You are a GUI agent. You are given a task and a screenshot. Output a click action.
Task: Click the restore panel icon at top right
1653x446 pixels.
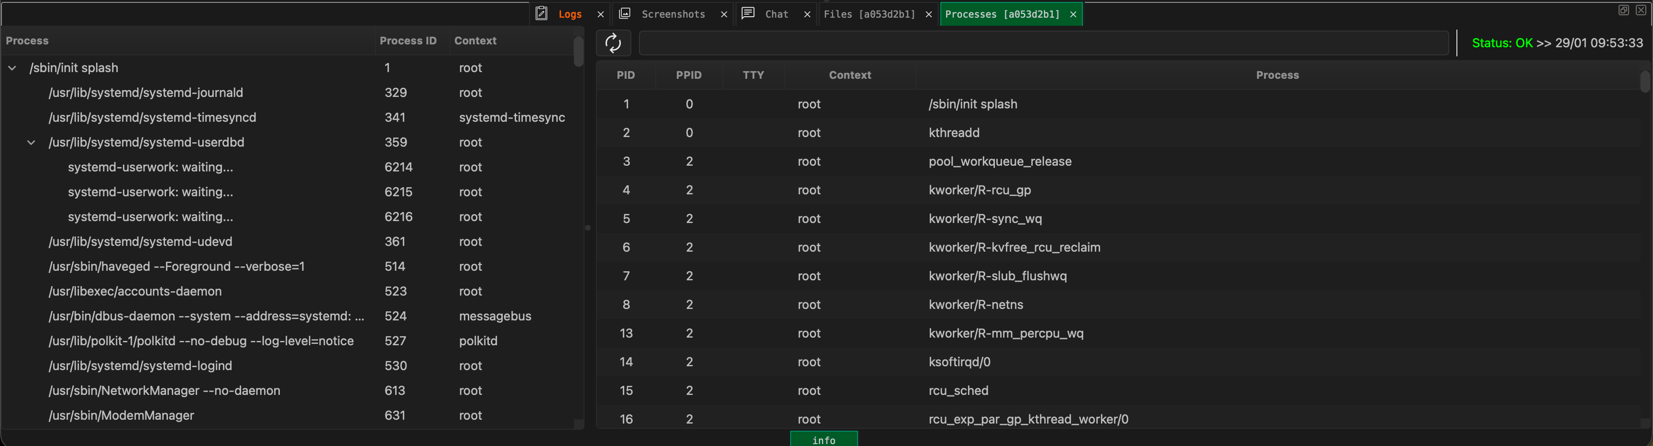pyautogui.click(x=1623, y=10)
